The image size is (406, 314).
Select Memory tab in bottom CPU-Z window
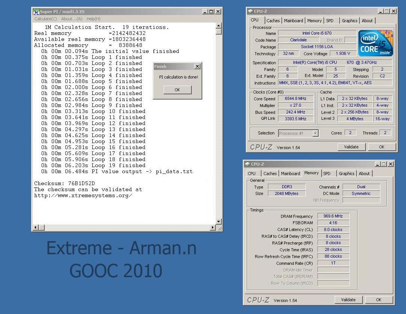[x=311, y=173]
